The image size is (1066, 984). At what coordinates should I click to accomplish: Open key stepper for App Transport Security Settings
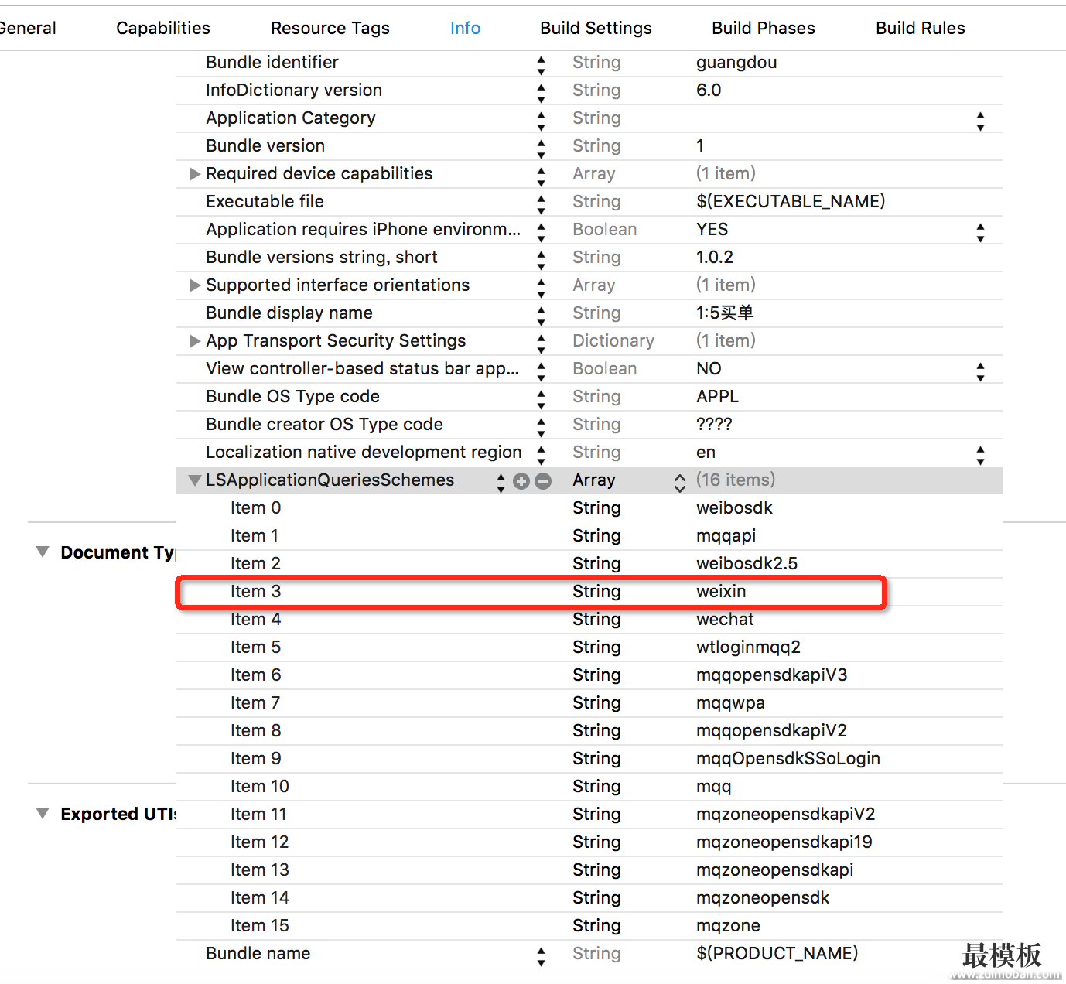tap(541, 343)
